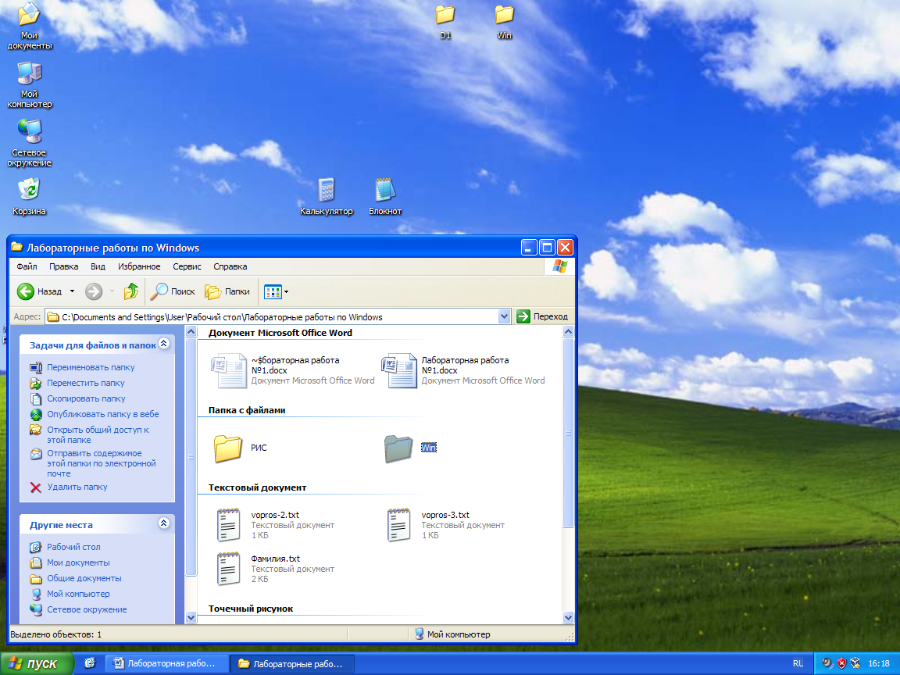
Task: Click the red shield tray icon
Action: pos(841,663)
